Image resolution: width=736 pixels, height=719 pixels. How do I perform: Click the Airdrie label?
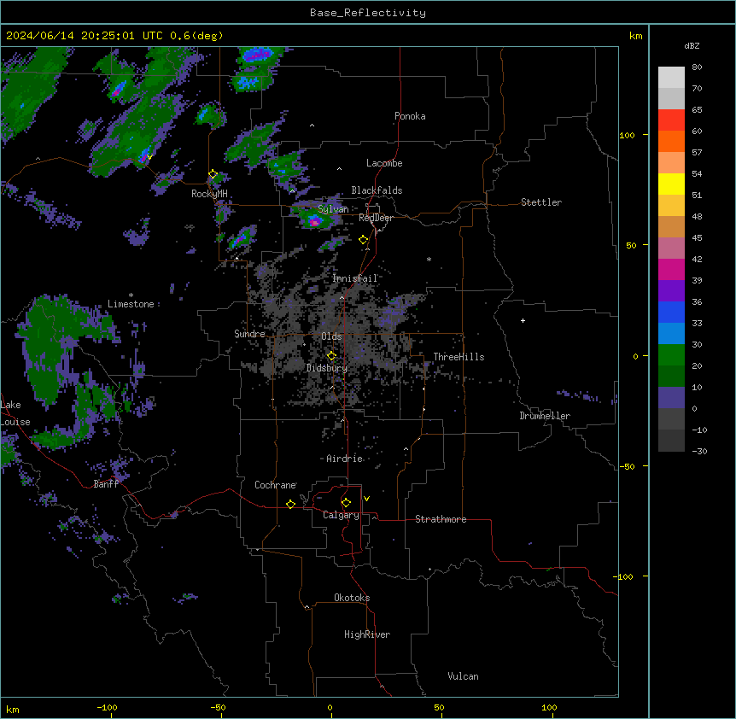(x=345, y=459)
